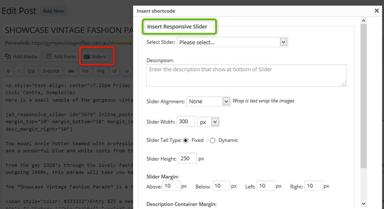Click the 'Slider Margin:' heading text
This screenshot has width=384, height=209.
163,177
